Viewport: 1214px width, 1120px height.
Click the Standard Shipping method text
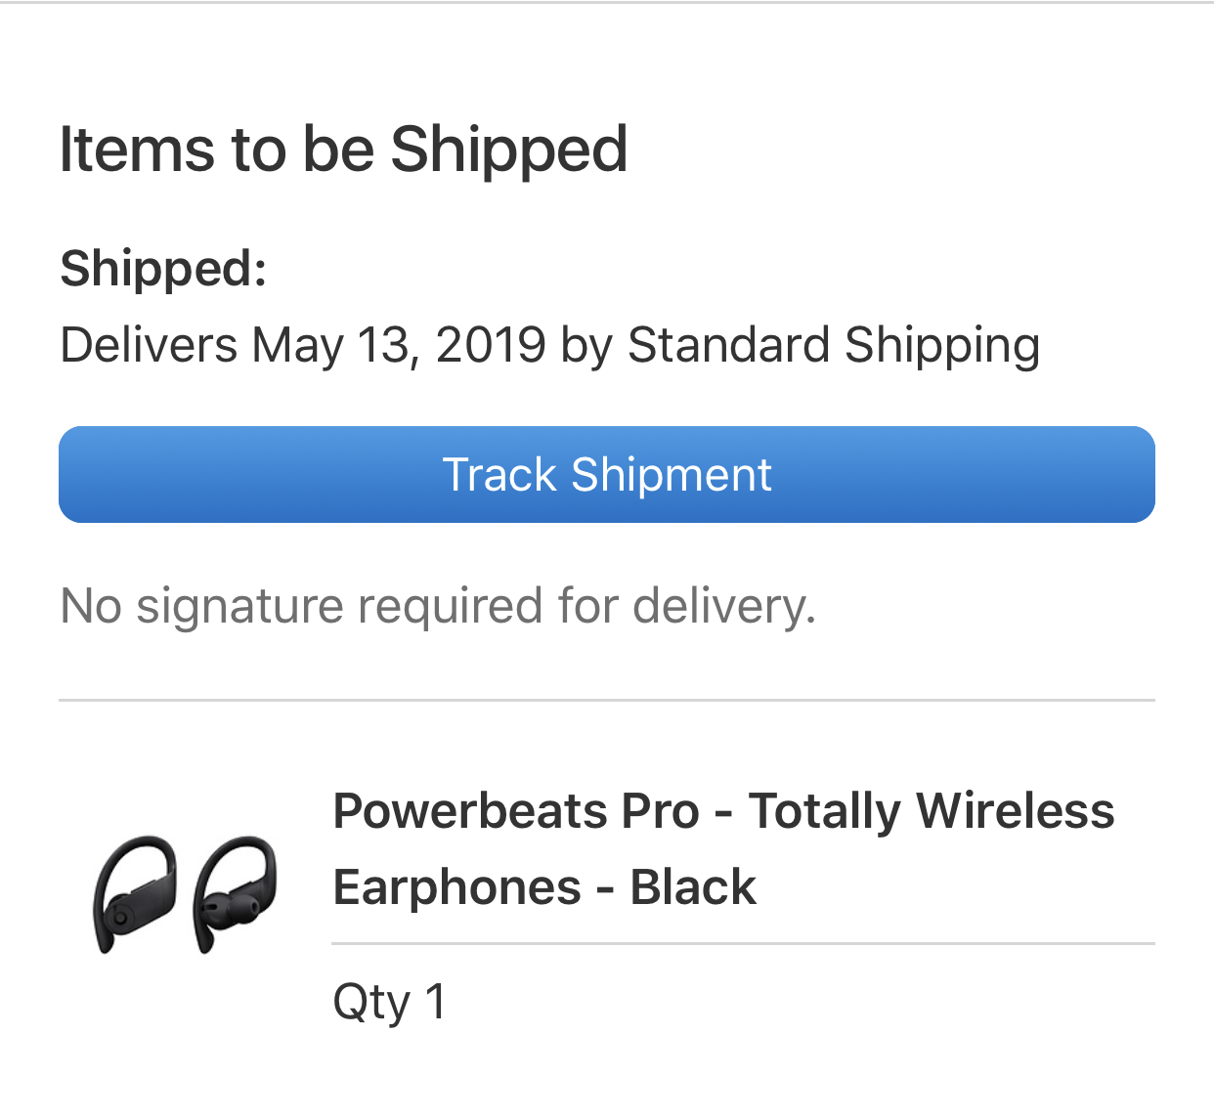pos(834,345)
